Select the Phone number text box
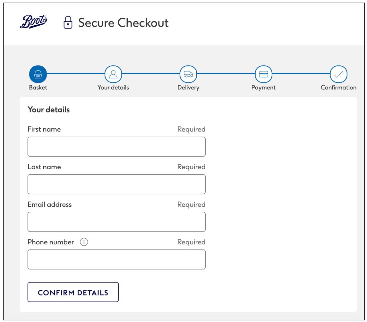This screenshot has width=367, height=322. pyautogui.click(x=116, y=259)
